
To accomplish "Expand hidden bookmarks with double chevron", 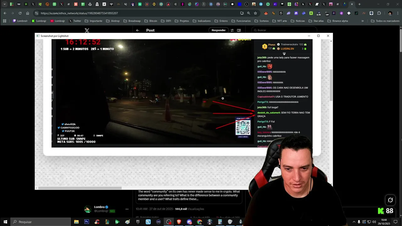I will [362, 21].
